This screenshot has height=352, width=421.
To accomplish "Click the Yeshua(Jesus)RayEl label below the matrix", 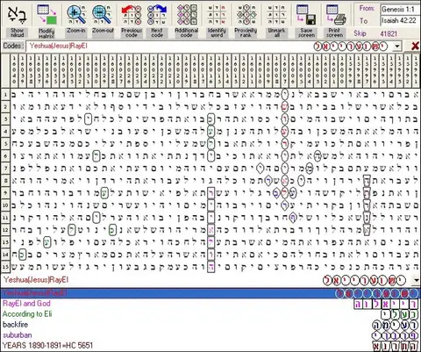I will tap(36, 280).
